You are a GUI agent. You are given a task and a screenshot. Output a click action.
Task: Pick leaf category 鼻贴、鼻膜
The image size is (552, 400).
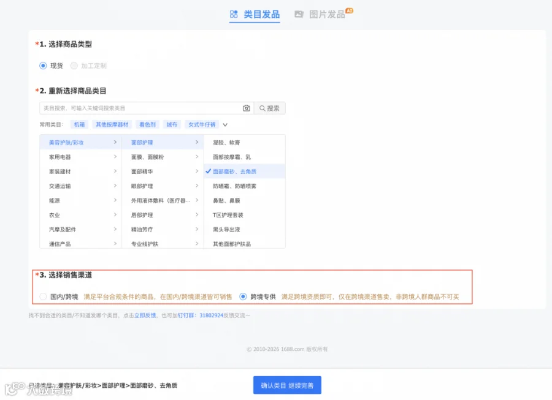pos(244,200)
